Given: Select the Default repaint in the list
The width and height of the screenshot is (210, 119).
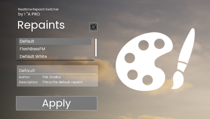Looking at the screenshot, I should point(55,41).
